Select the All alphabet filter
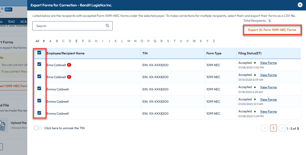 click(37, 41)
